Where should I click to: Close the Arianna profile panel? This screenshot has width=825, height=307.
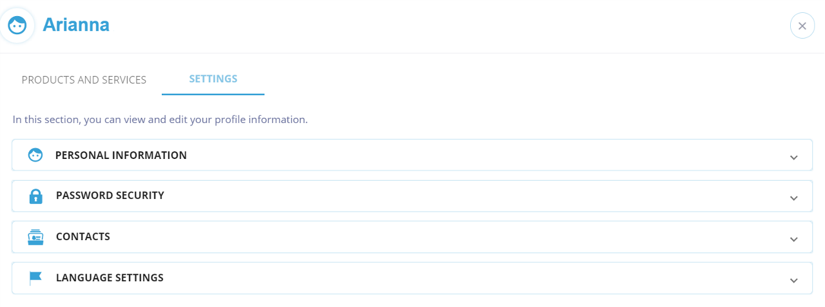[x=802, y=26]
